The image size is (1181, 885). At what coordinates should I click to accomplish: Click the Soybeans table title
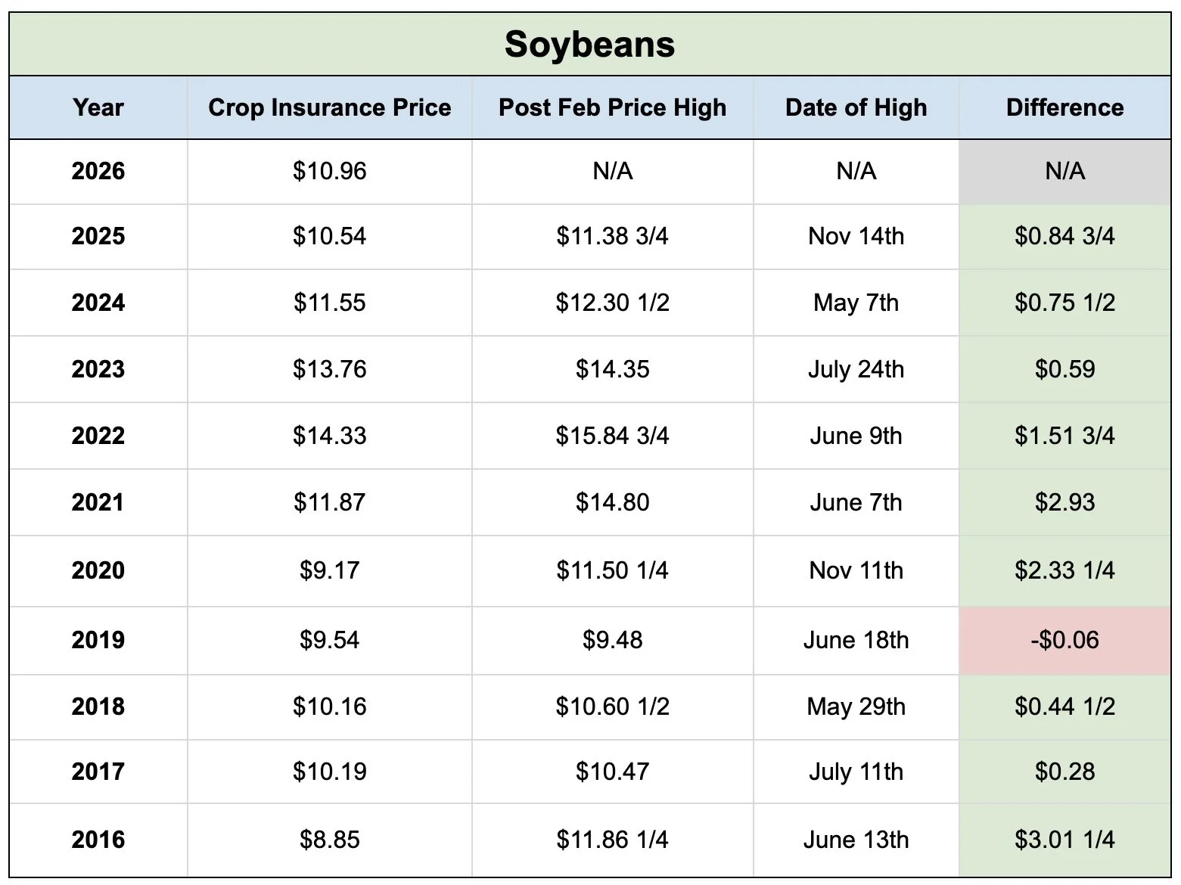[589, 44]
